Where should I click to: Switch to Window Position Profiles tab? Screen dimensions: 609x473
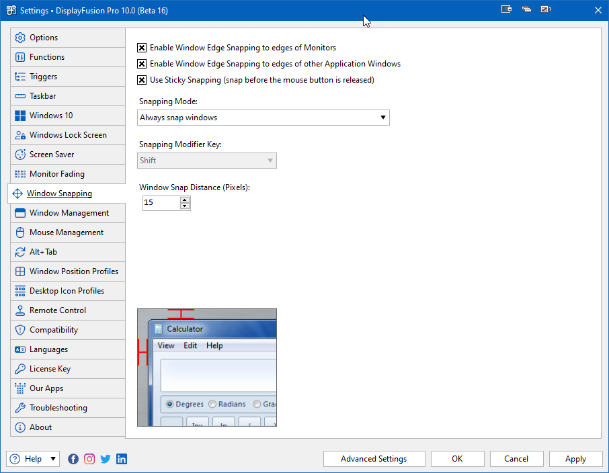tap(68, 271)
